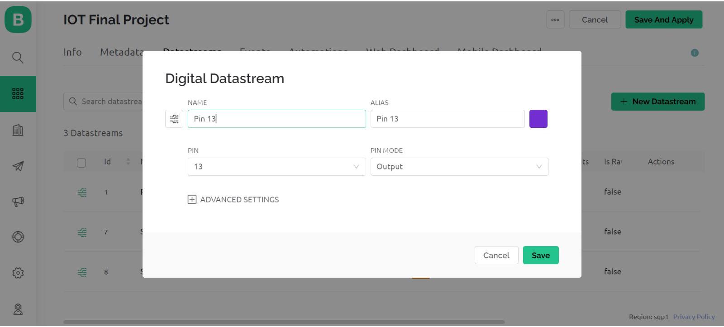Click the paper plane sidebar icon
Image resolution: width=724 pixels, height=327 pixels.
click(18, 166)
